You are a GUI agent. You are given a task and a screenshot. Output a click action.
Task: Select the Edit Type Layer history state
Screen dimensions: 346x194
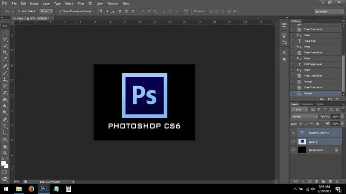[316, 64]
